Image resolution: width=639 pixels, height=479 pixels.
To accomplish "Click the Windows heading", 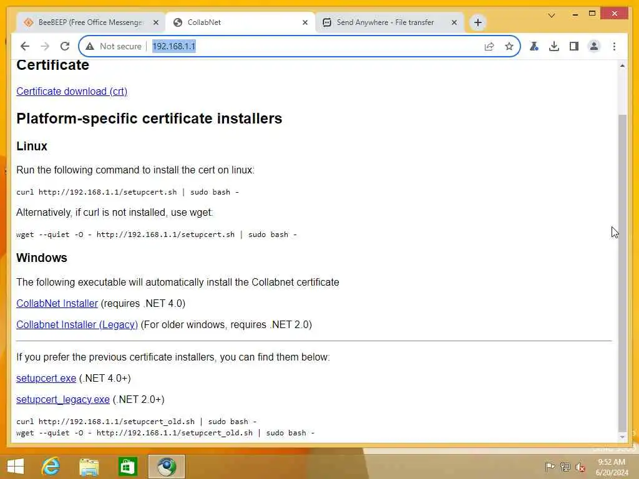I will pos(42,258).
